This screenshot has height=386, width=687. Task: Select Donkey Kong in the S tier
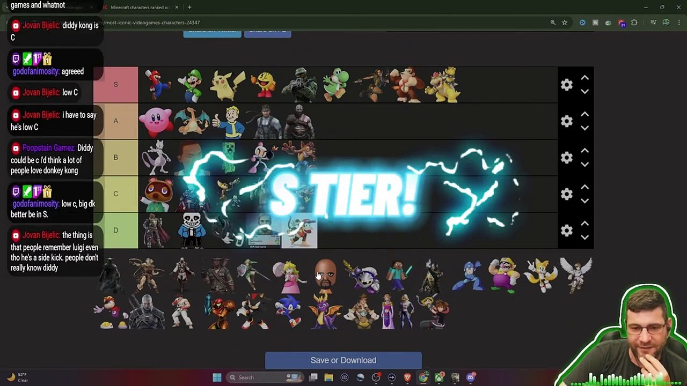point(407,85)
